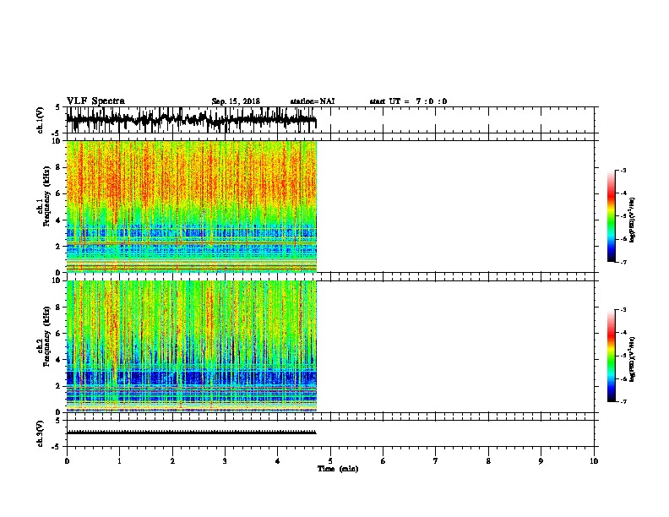Click the "Time (min)" axis label
The image size is (669, 517).
(338, 469)
